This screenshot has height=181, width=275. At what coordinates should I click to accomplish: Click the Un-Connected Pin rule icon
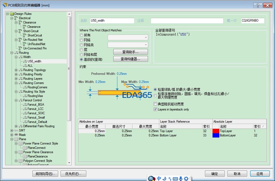point(20,48)
